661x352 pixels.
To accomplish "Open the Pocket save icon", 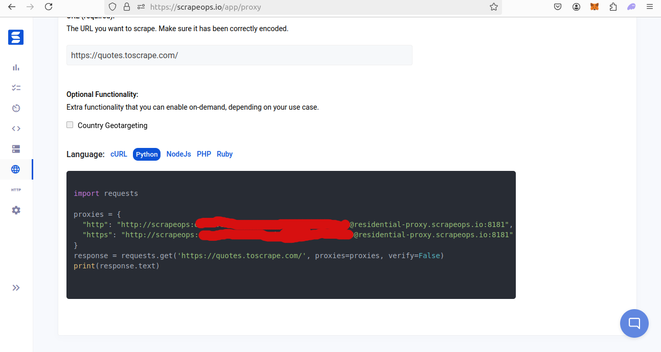I will point(558,7).
